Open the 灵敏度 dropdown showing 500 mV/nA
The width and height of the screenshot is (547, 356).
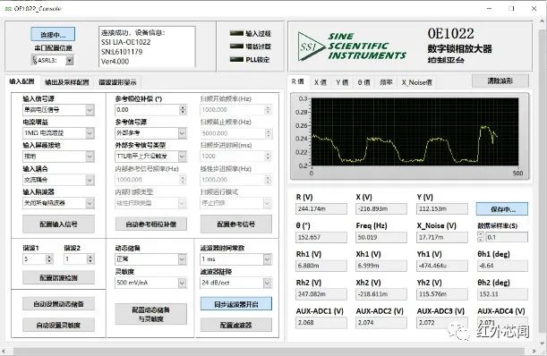point(150,283)
